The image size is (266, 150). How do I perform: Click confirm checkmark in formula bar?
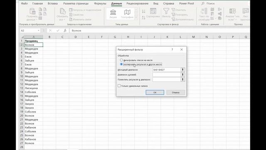tap(58, 30)
